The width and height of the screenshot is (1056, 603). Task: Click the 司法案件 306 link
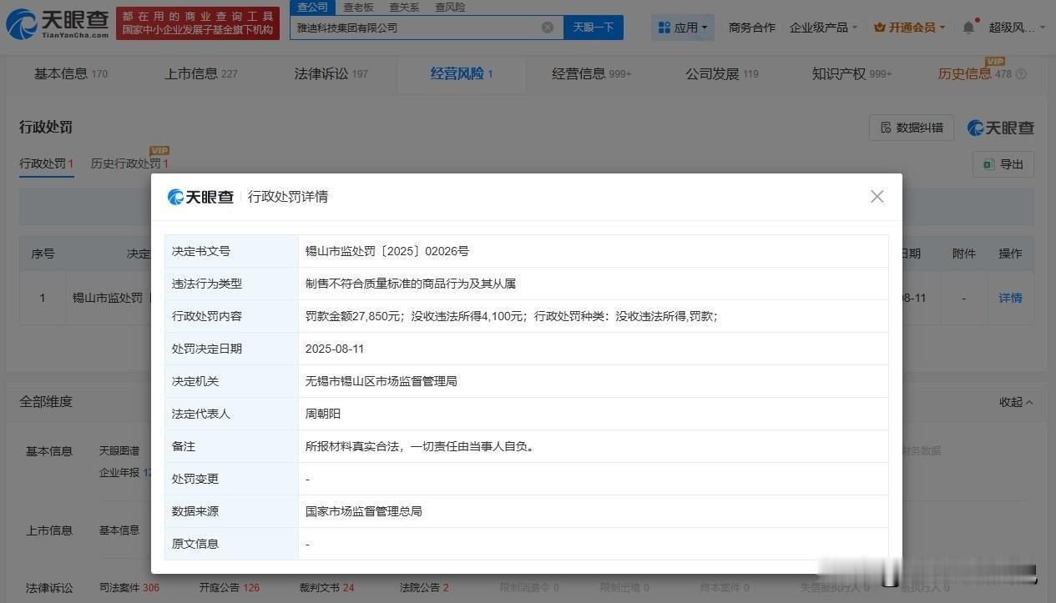(129, 588)
